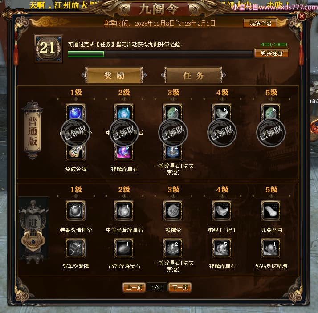318x313 pixels.
Task: Select the 绑银(1锭) reward icon
Action: (222, 211)
